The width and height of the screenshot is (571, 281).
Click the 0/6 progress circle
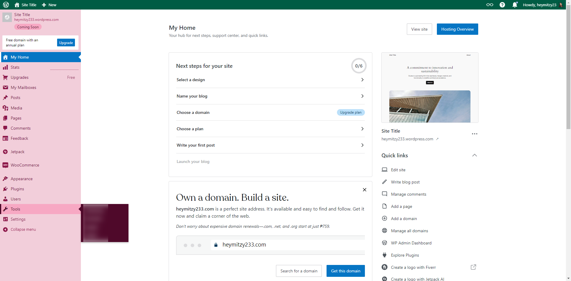click(x=359, y=66)
